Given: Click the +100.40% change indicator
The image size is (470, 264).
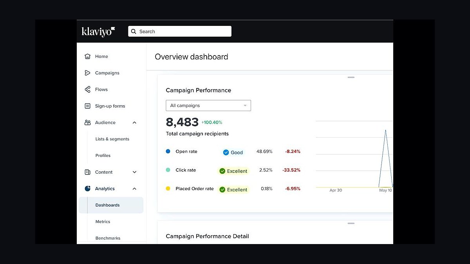Looking at the screenshot, I should click(x=212, y=122).
